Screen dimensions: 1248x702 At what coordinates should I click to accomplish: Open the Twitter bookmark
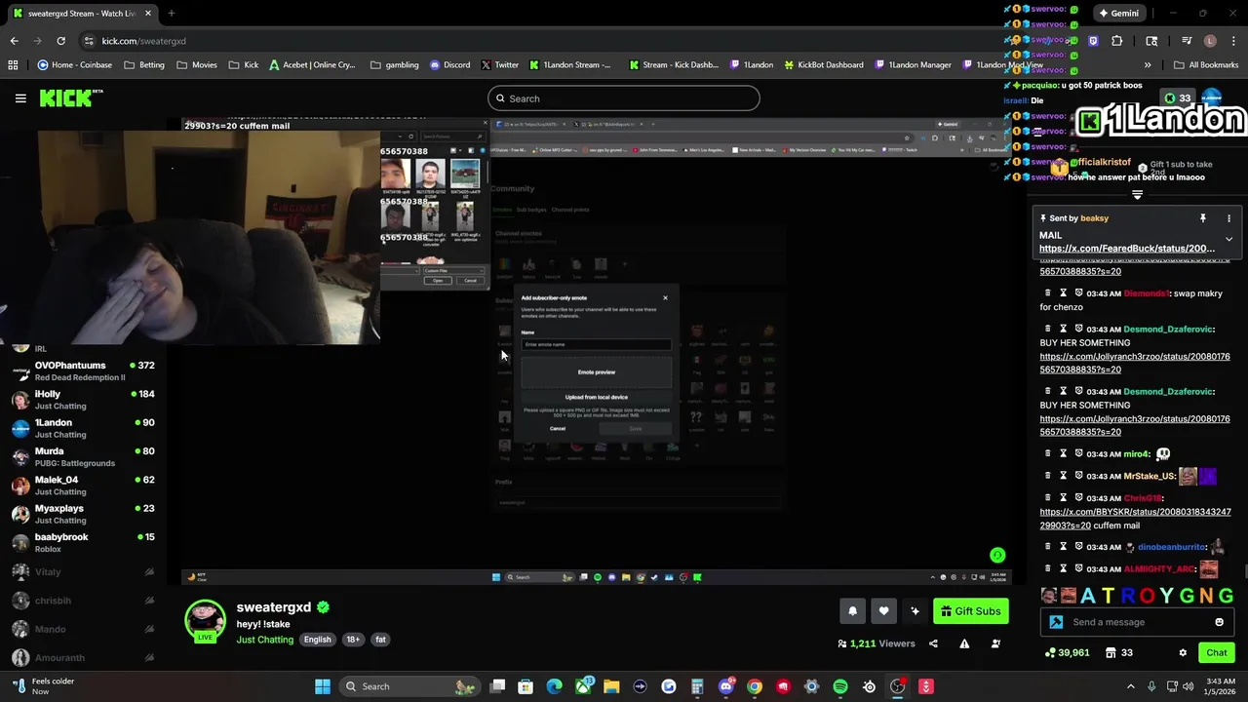pos(499,65)
